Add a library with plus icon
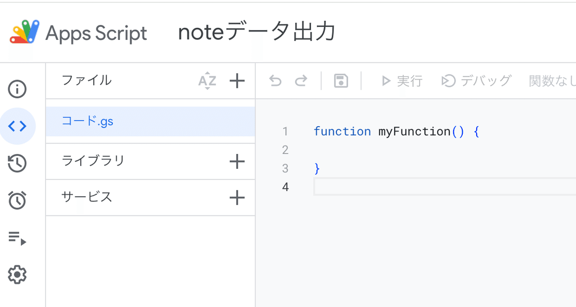 [x=237, y=161]
